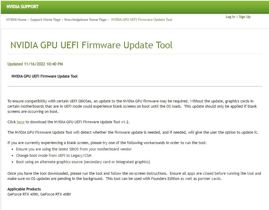Screen dimensions: 269x210
Task: Click the 'Change boot mode from UEFI' bullet
Action: click(54, 156)
